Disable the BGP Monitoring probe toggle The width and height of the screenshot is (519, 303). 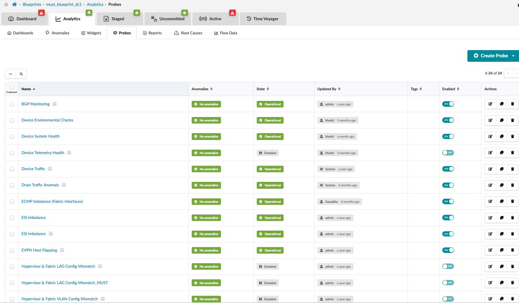tap(448, 104)
